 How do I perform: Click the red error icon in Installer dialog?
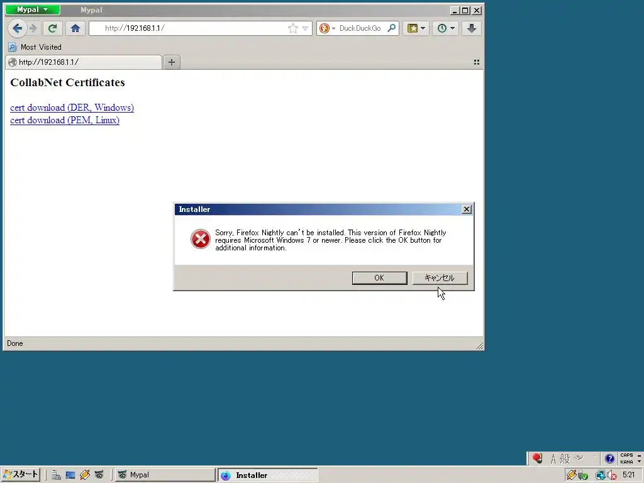[x=201, y=239]
